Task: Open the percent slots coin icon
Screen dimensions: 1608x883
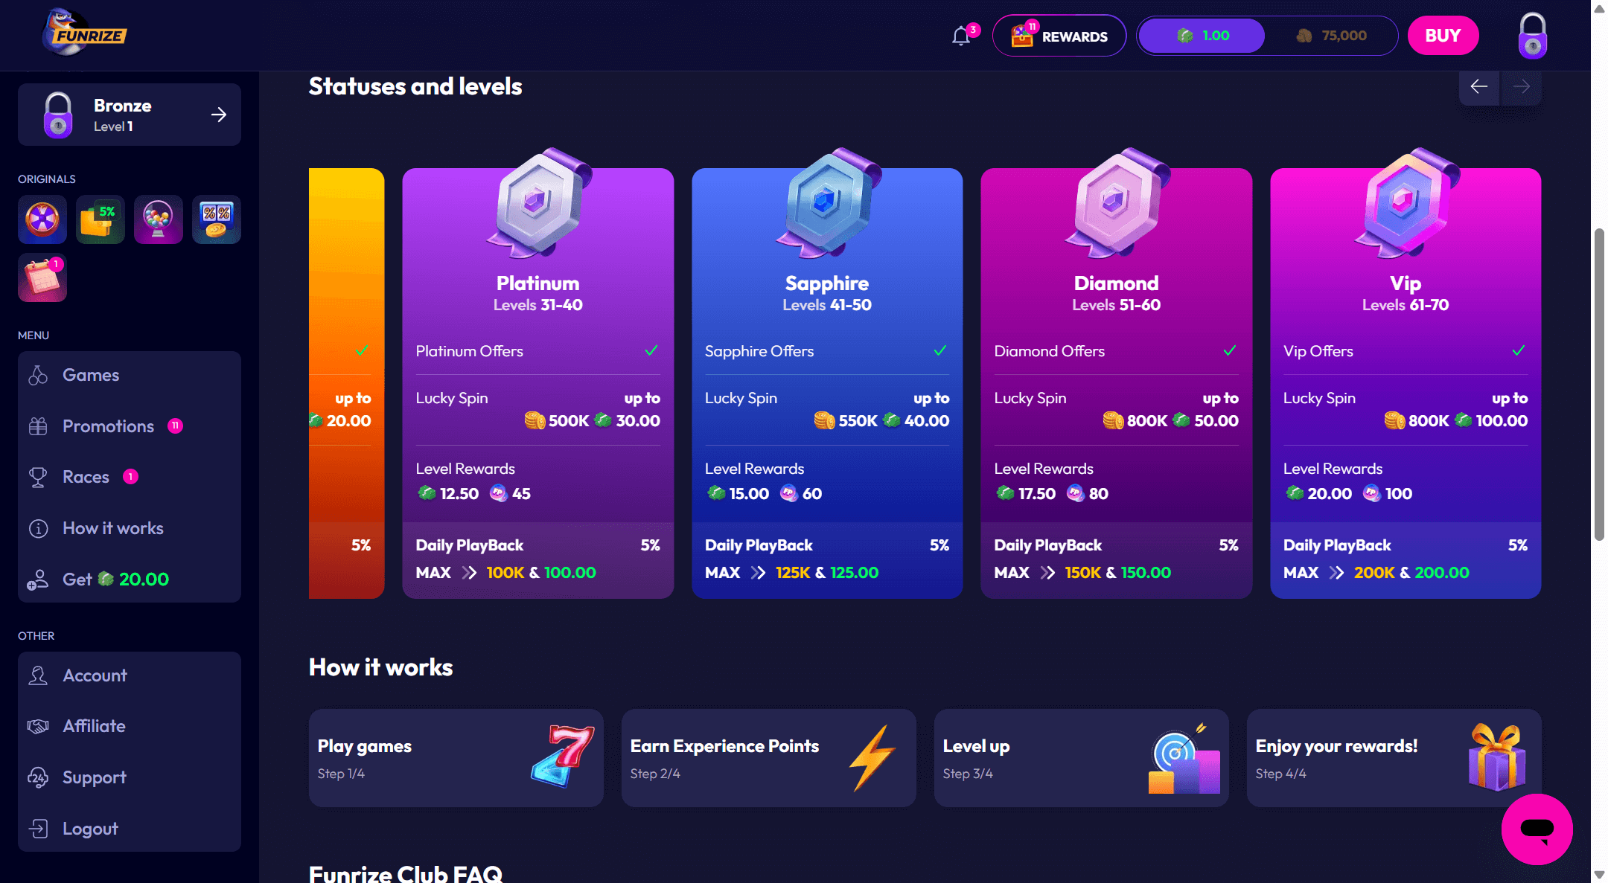Action: [217, 219]
